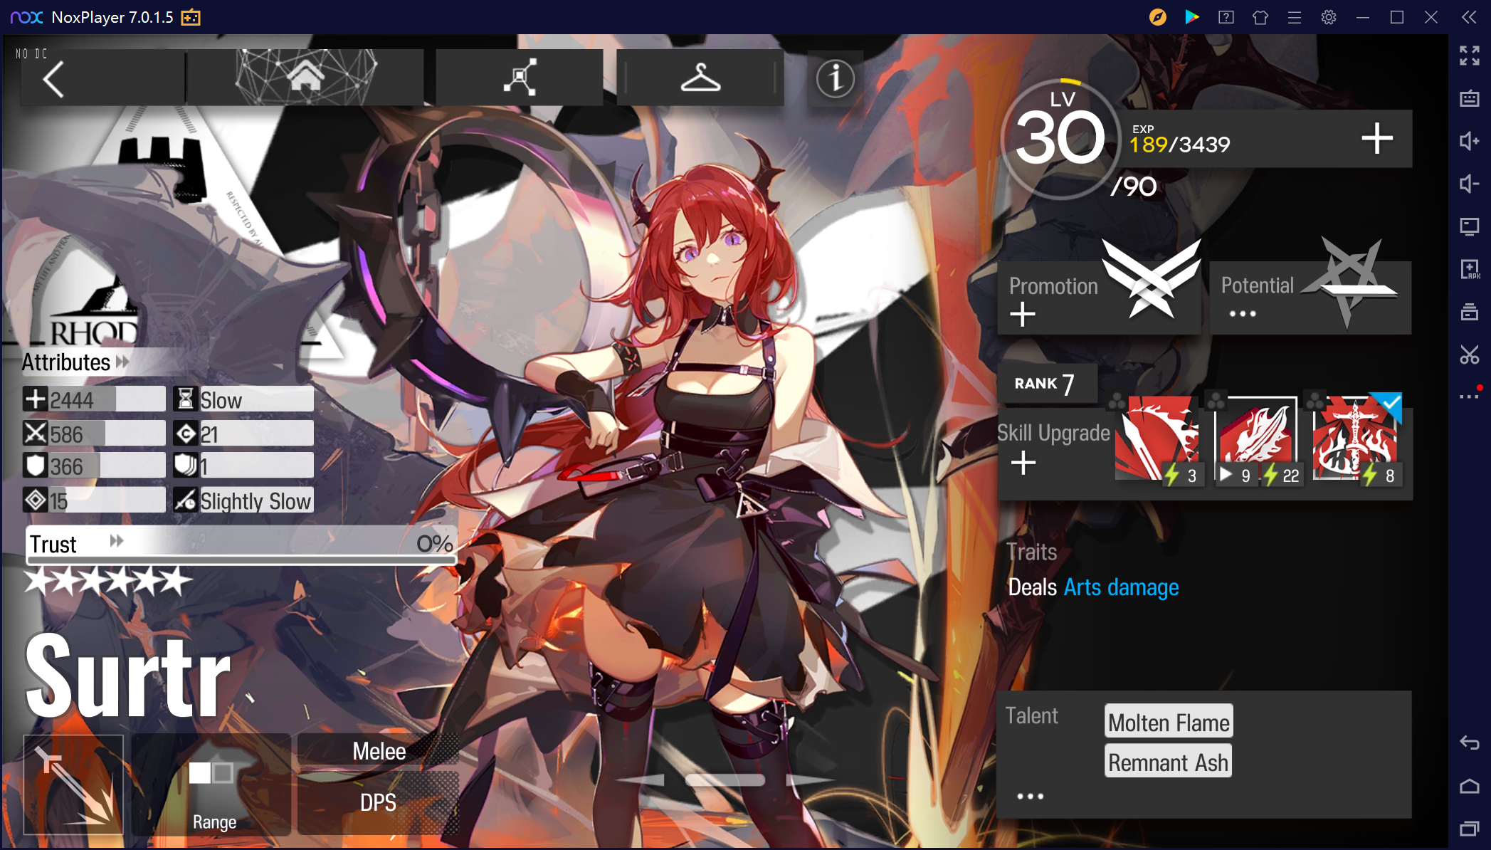Increase volume from the sidebar
Viewport: 1491px width, 850px height.
(1470, 141)
